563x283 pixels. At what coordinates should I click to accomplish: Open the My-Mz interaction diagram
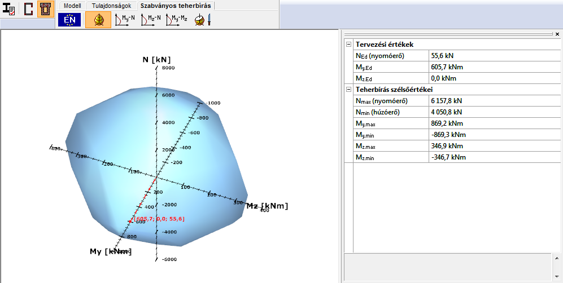177,20
